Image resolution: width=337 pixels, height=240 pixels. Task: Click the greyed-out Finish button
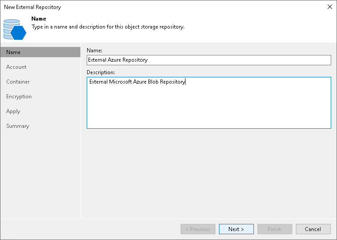274,229
